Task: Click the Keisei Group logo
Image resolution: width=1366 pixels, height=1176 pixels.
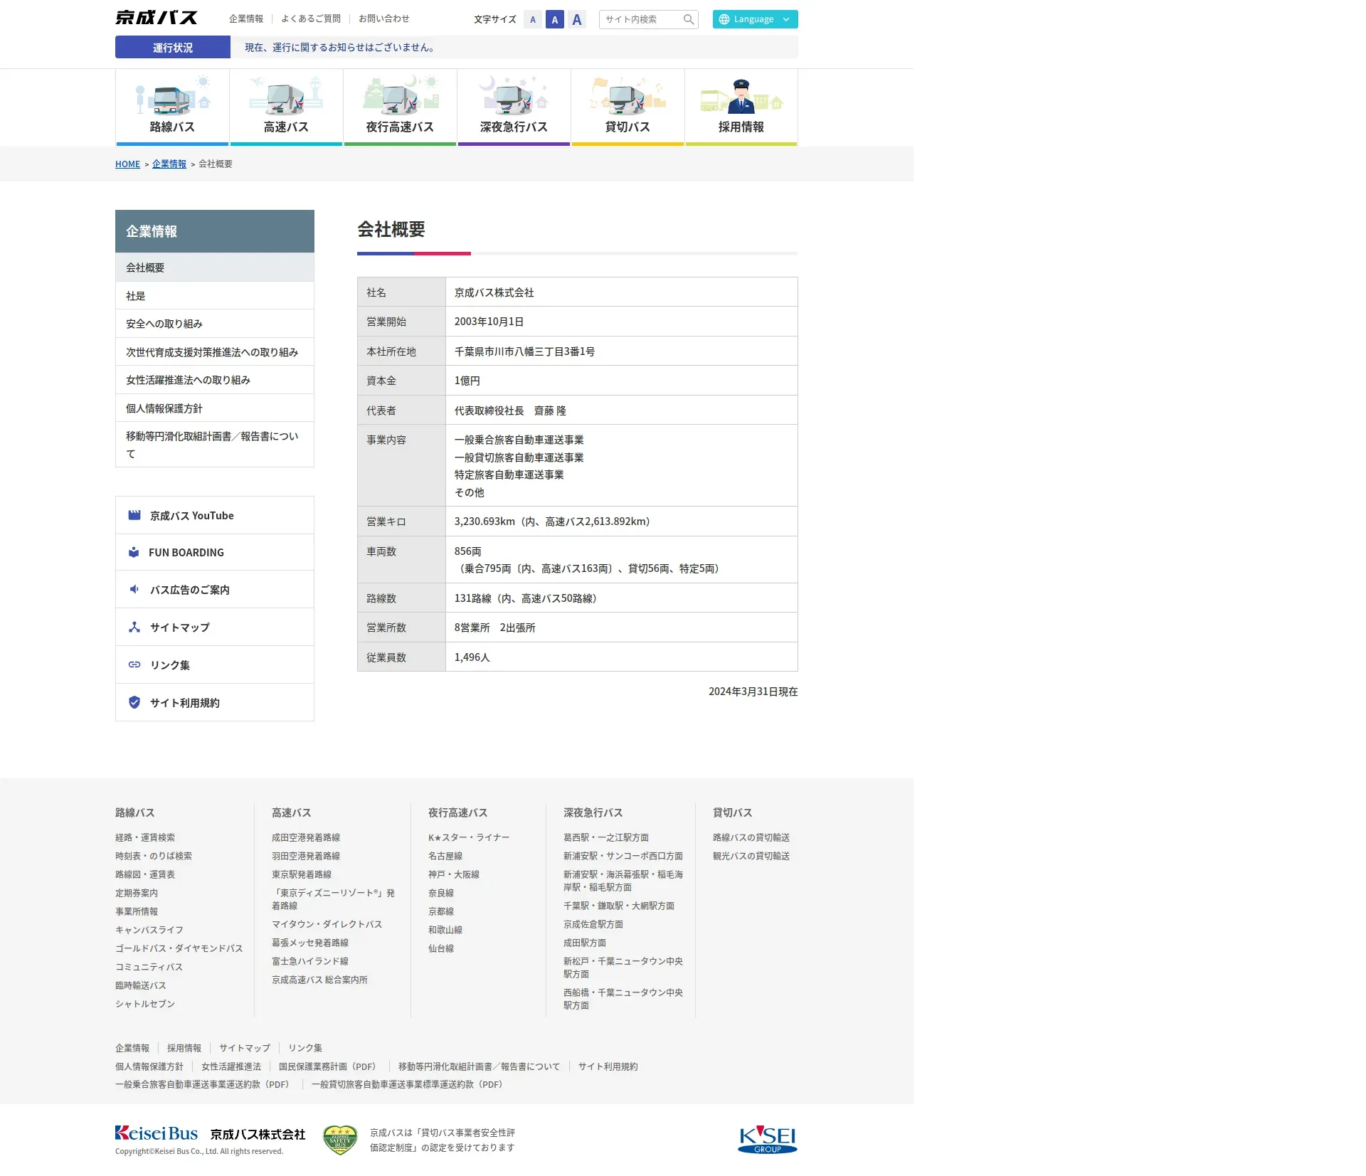Action: pyautogui.click(x=768, y=1139)
